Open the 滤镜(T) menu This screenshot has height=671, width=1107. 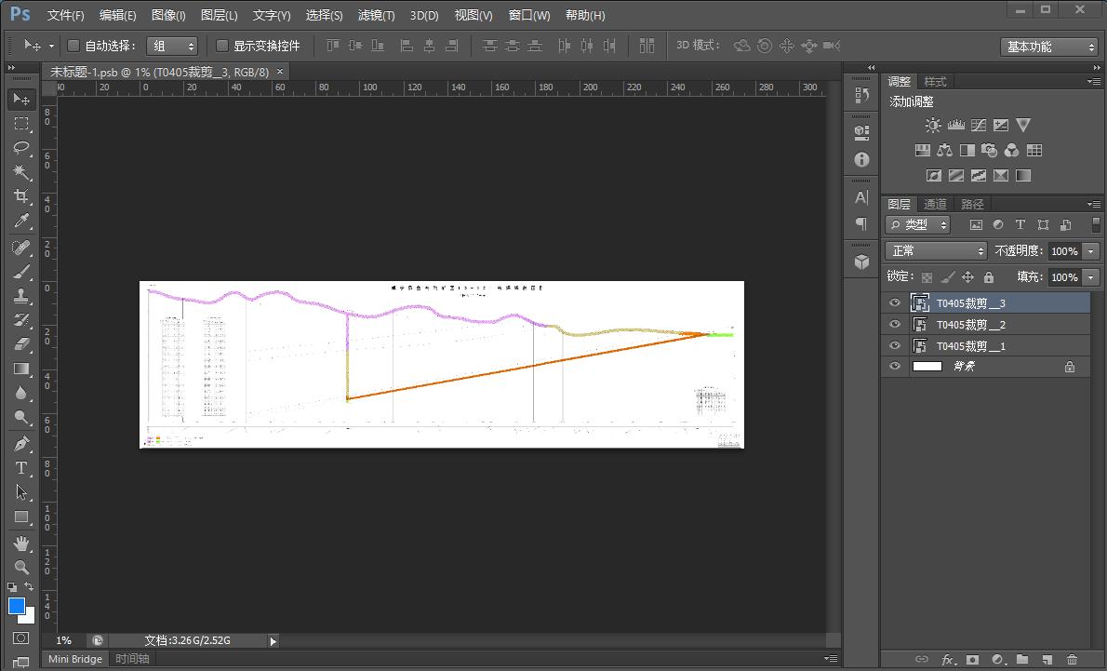coord(376,15)
